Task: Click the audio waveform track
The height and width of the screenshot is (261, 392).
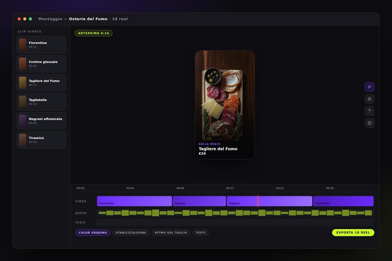Action: (x=235, y=213)
